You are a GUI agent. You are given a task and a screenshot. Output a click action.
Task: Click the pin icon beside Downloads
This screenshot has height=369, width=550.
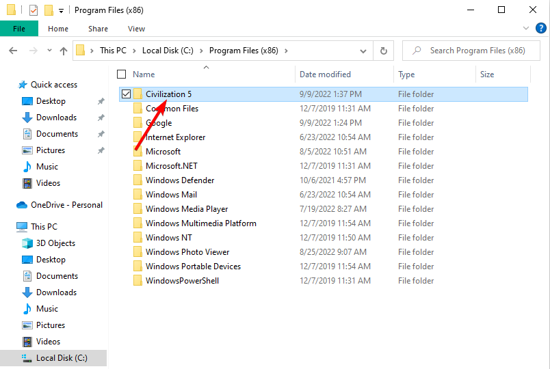(x=101, y=118)
